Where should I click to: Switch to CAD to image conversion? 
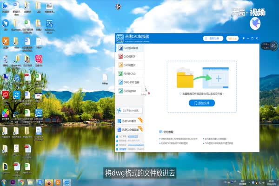[130, 65]
